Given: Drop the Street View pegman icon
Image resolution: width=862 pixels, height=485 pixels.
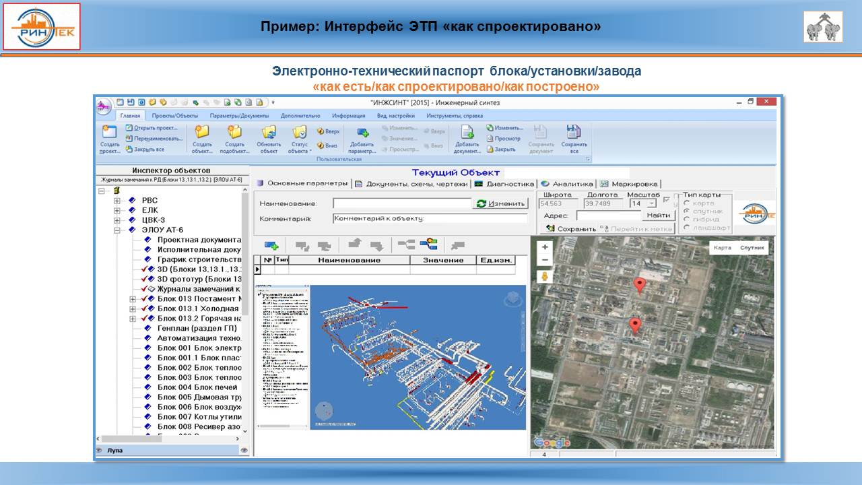Looking at the screenshot, I should [545, 277].
